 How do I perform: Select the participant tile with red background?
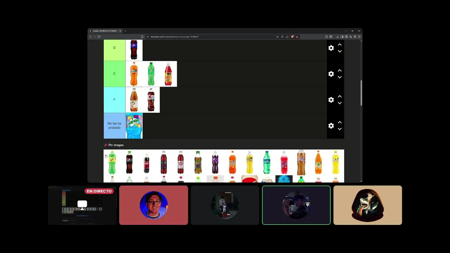[154, 205]
